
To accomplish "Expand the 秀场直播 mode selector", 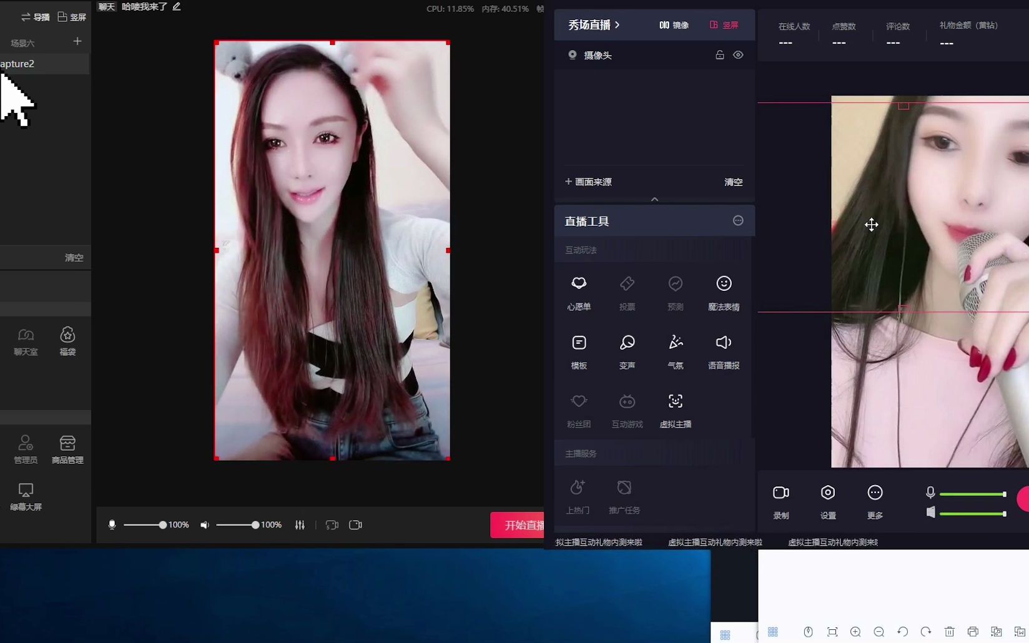I will [x=594, y=25].
